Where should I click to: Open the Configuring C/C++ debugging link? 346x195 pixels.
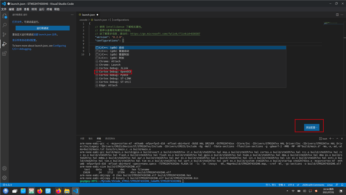click(x=39, y=47)
